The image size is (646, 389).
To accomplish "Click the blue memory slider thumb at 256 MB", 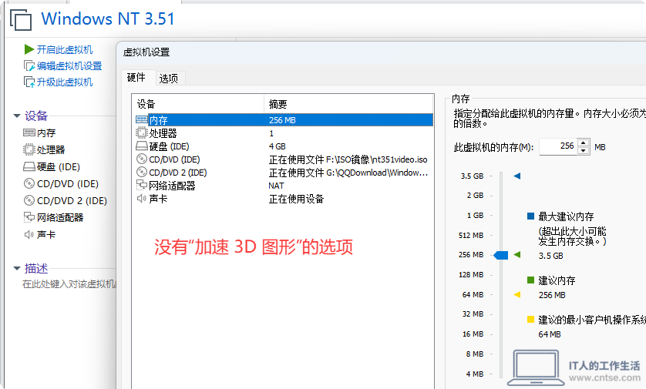I will [501, 255].
